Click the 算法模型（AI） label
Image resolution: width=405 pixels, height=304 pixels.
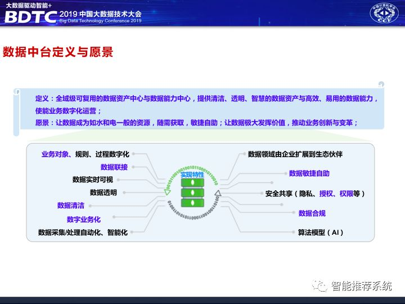click(320, 233)
